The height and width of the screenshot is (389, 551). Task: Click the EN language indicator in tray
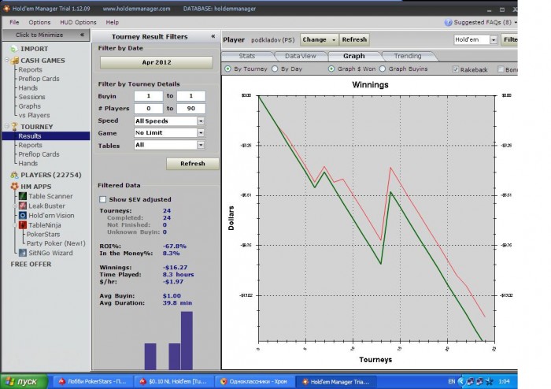click(452, 381)
